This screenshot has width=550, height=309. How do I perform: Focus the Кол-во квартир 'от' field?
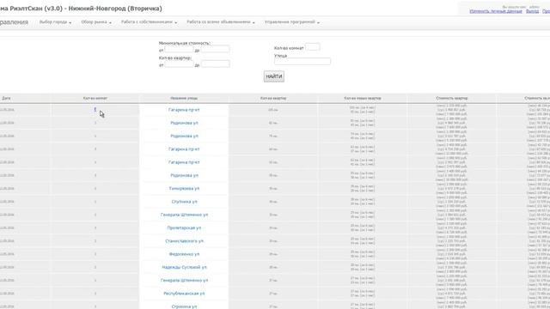pos(179,64)
